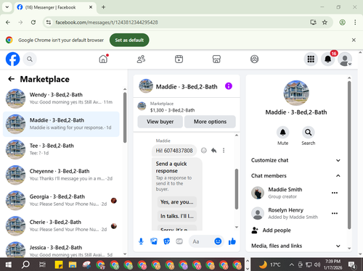Open Maddie 3-Bed,2-Bath conversation in list
Viewport: 363px width, 271px height.
(61, 124)
